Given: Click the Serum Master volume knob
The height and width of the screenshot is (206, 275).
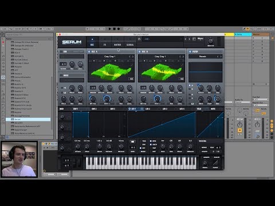Looking at the screenshot, I should click(210, 41).
